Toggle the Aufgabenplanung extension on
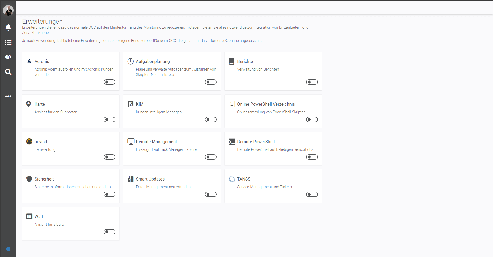Viewport: 493px width, 257px height. tap(211, 82)
